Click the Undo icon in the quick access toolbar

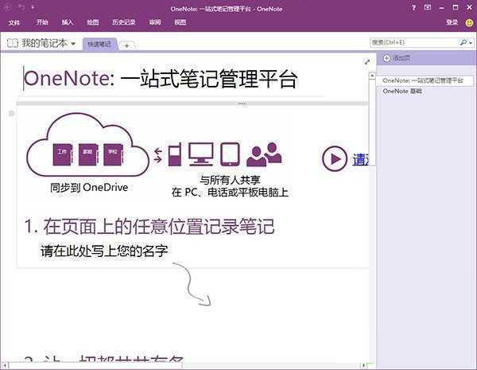pyautogui.click(x=21, y=7)
